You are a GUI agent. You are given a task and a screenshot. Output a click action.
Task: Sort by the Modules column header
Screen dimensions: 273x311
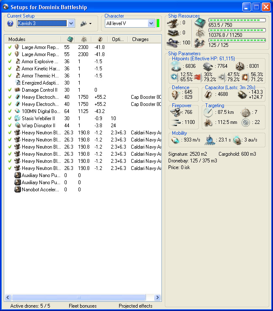[x=33, y=39]
